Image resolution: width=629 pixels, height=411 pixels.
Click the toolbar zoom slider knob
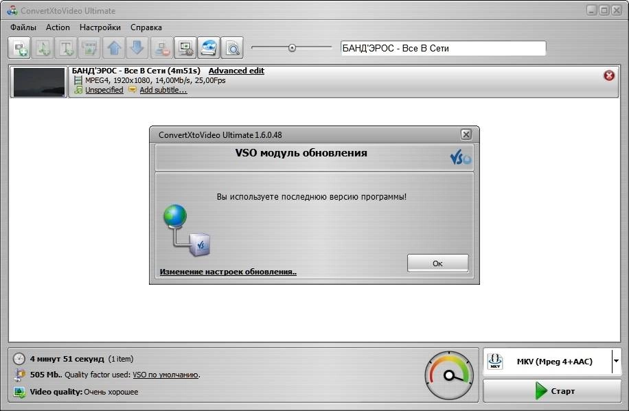292,48
